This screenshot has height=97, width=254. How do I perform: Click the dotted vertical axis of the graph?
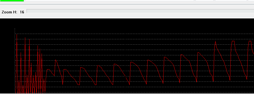click(x=15, y=61)
